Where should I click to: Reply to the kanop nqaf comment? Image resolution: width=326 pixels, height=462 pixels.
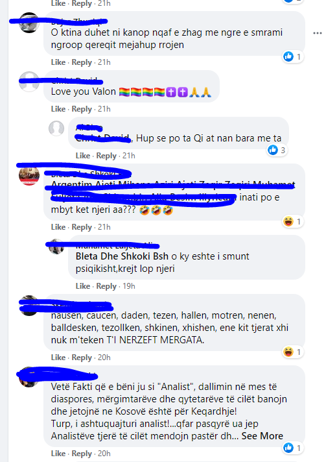(82, 62)
